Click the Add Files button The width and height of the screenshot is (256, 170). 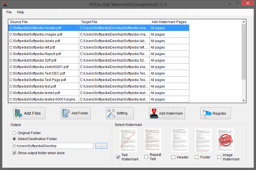[x=29, y=113]
